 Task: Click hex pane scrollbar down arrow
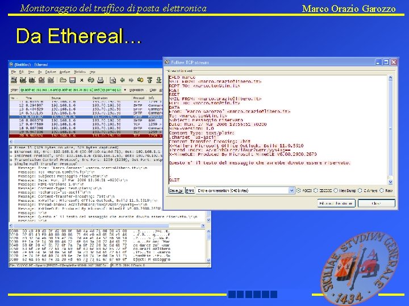point(208,260)
